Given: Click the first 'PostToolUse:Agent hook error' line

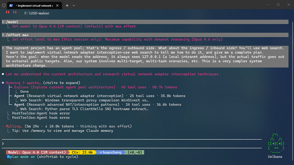Looking at the screenshot, I should click(41, 113).
